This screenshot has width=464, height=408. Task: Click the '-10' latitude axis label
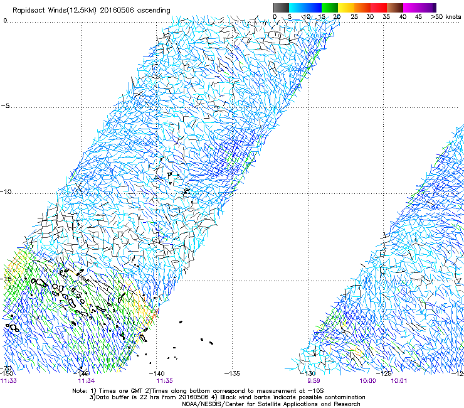click(x=6, y=191)
